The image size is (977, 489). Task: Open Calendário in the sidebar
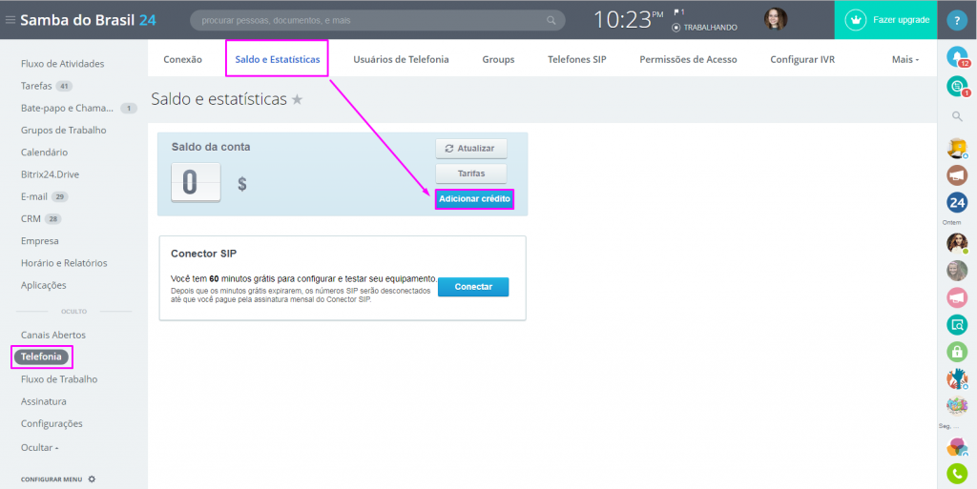click(44, 153)
